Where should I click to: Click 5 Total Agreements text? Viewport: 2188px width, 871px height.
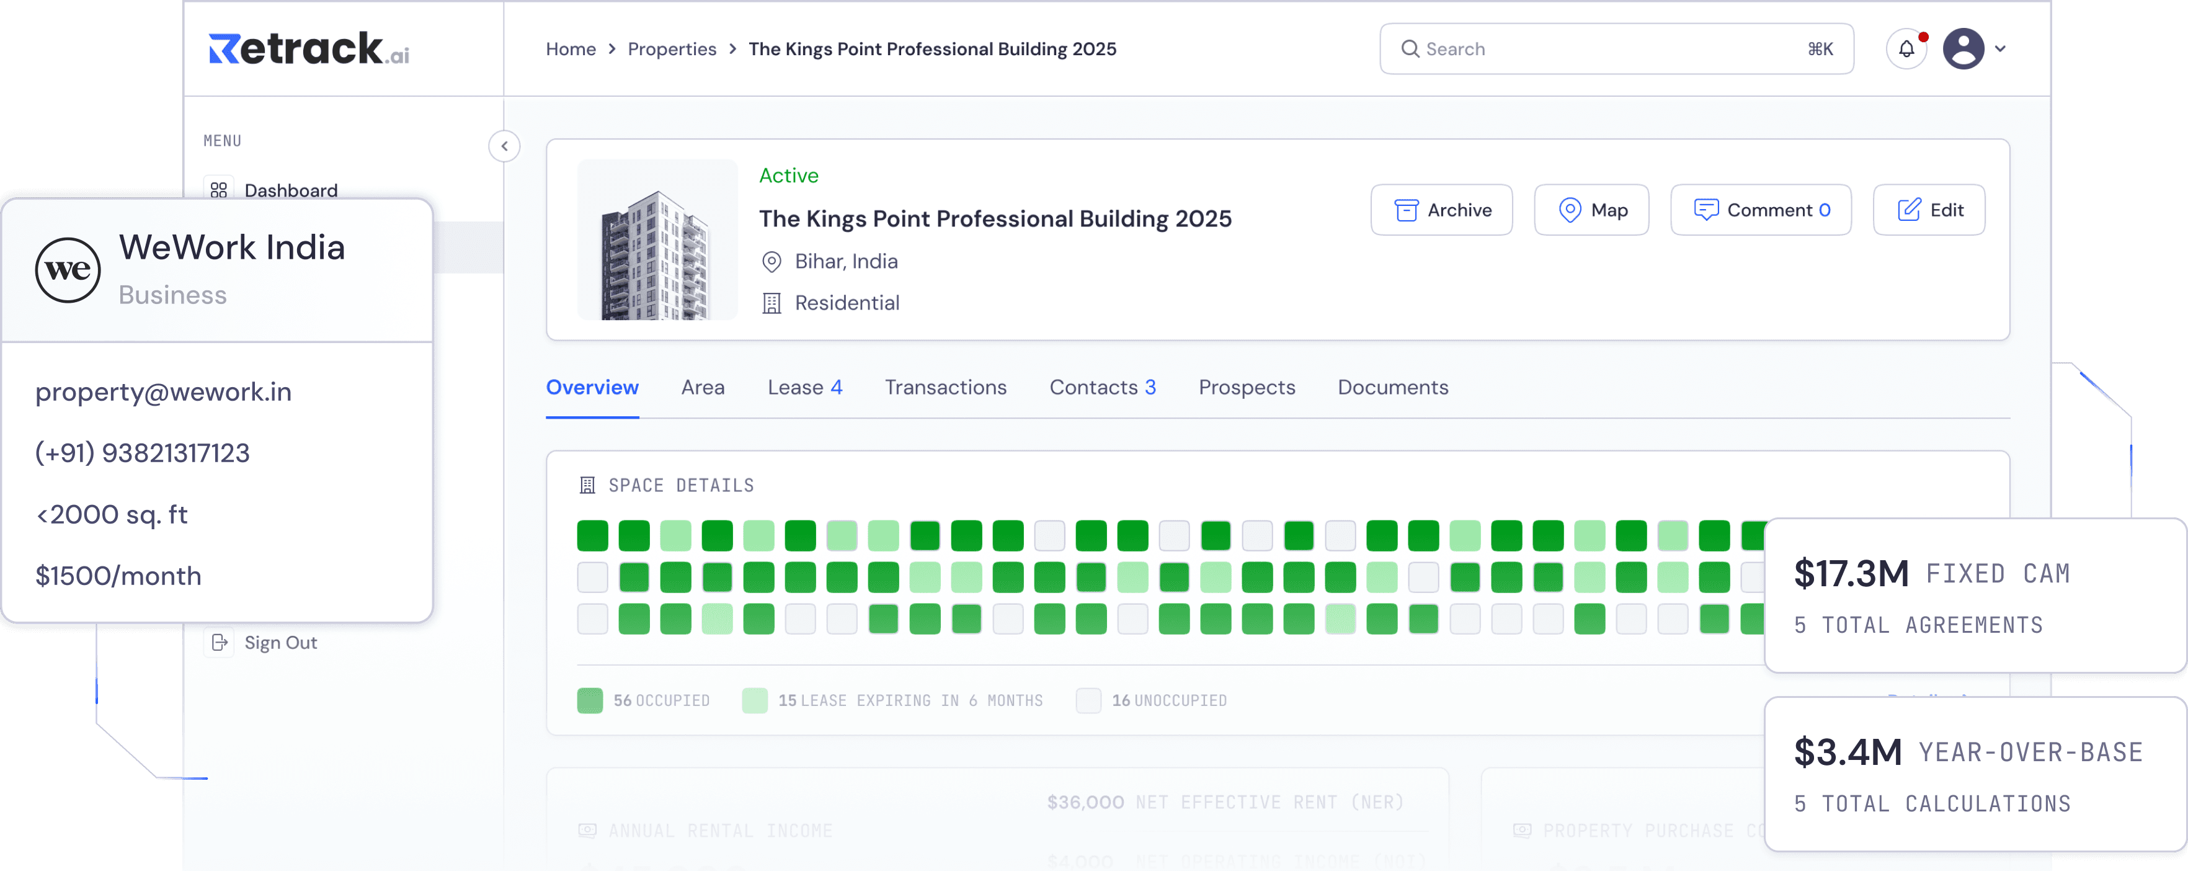tap(1918, 625)
